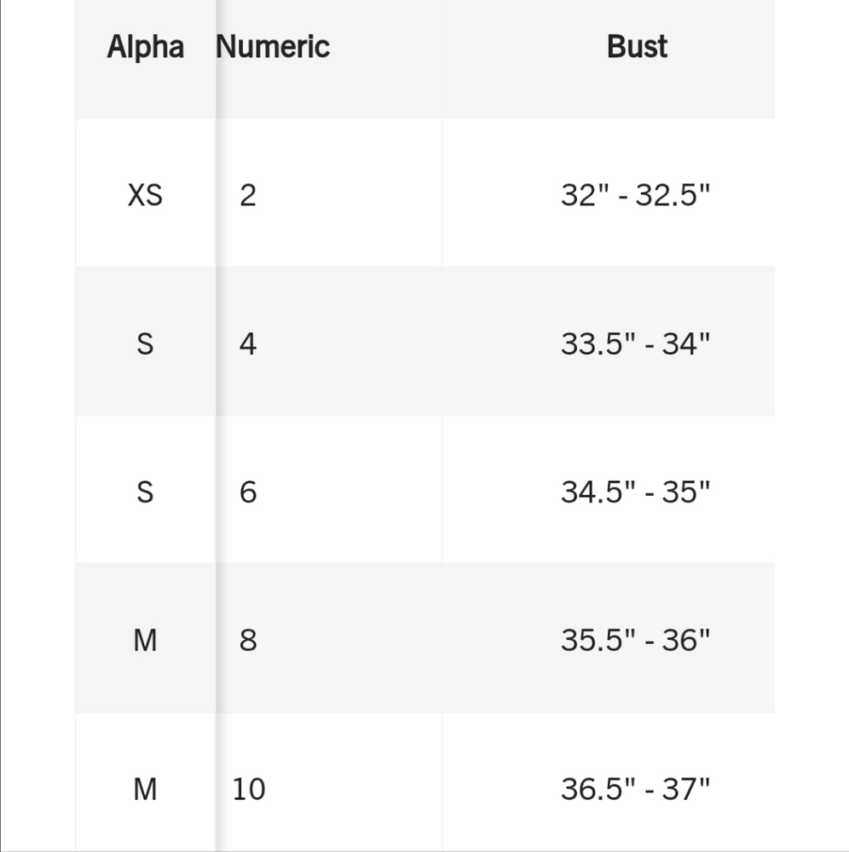The width and height of the screenshot is (849, 852).
Task: Click the 35.5" - 36" bust measurement
Action: click(x=635, y=640)
